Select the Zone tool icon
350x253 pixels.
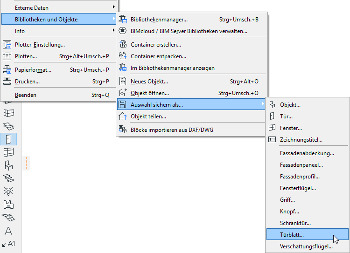tap(8, 204)
